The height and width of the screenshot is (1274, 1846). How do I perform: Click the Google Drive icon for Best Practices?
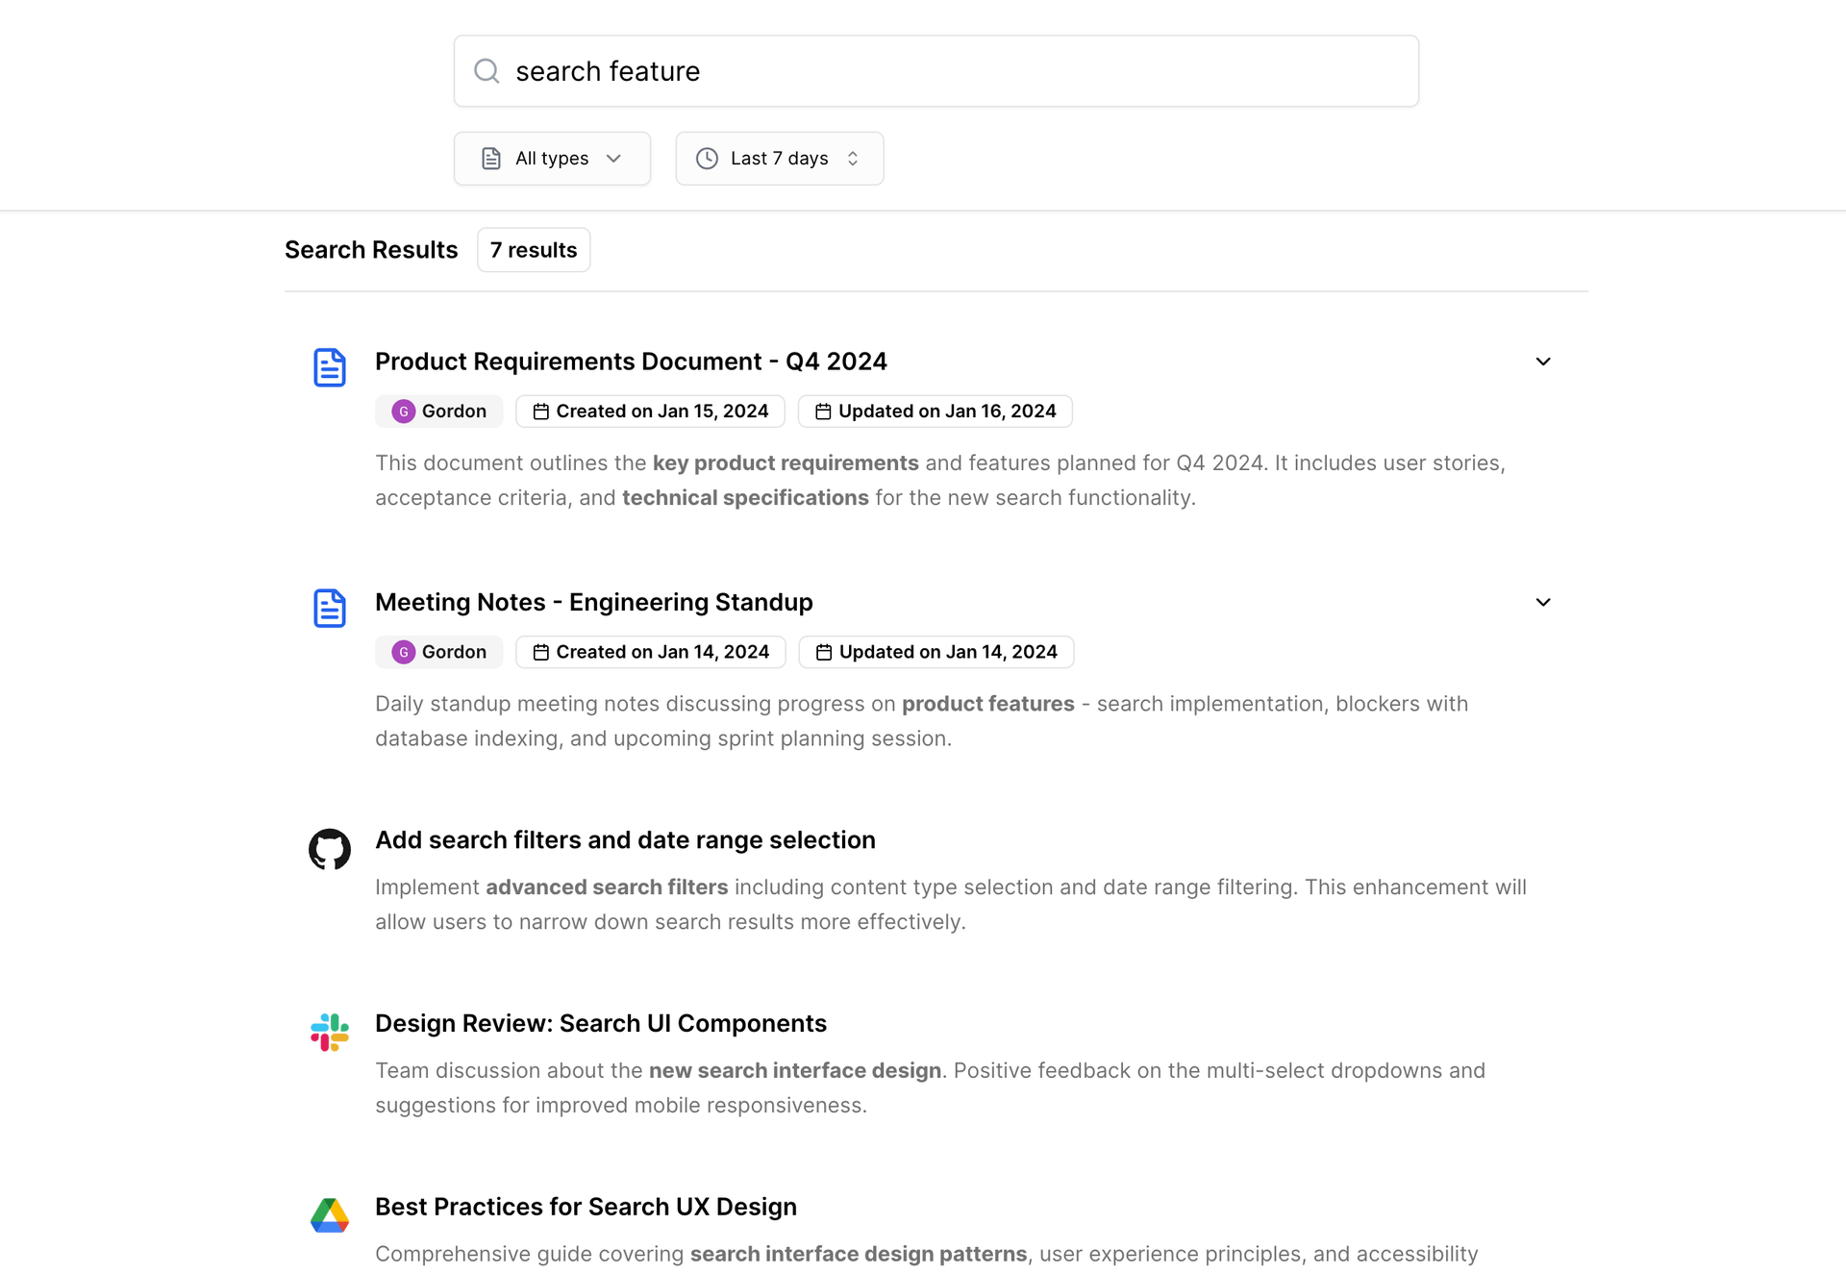330,1215
